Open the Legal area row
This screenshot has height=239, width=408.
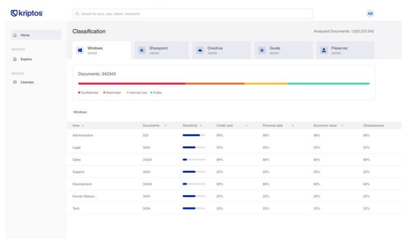pos(77,148)
